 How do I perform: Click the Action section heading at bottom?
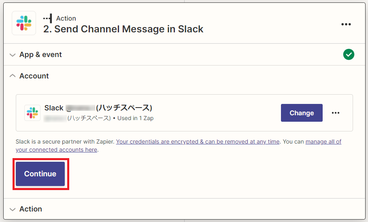[30, 209]
